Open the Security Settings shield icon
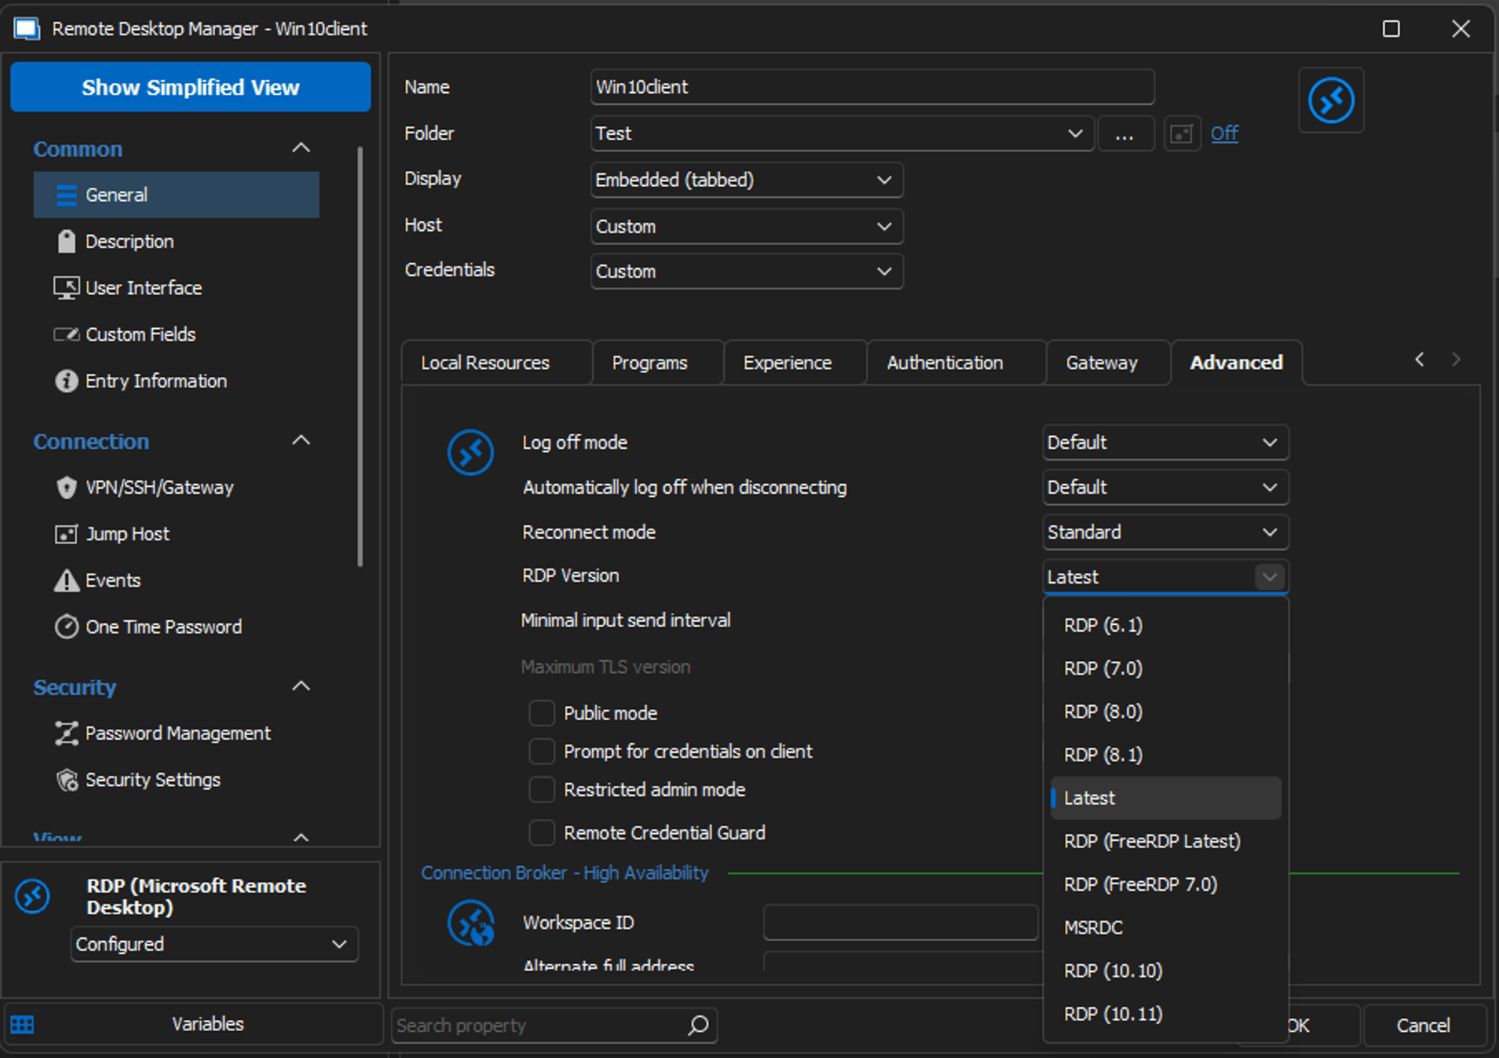 pos(67,779)
